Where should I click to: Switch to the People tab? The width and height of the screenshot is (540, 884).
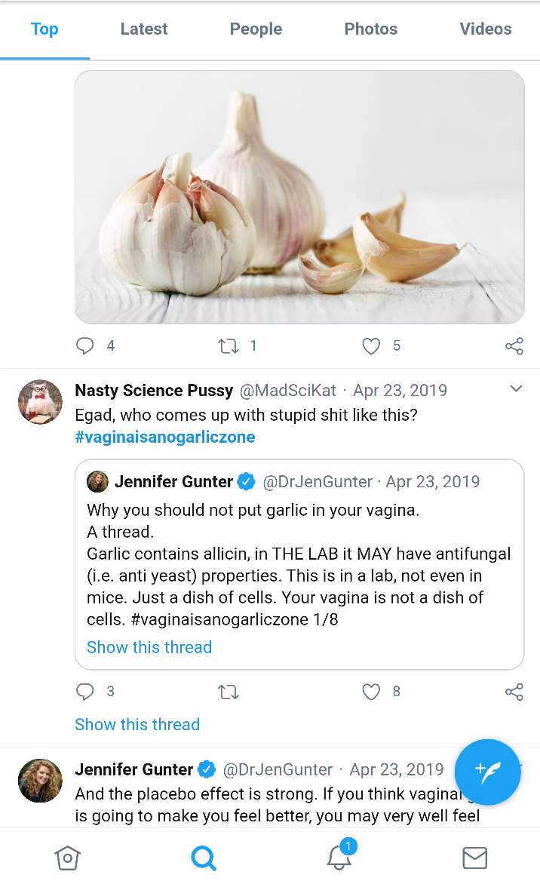point(256,29)
